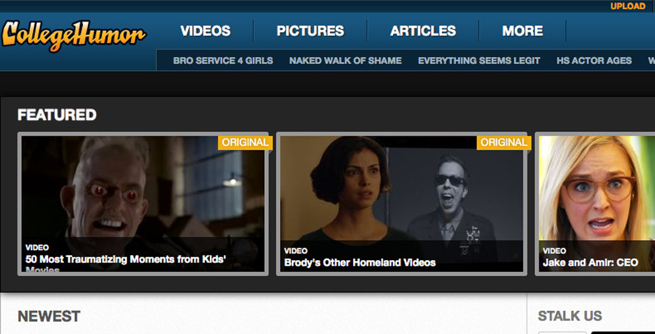655x334 pixels.
Task: Click the Jake and Amir: CEO title
Action: tap(590, 263)
